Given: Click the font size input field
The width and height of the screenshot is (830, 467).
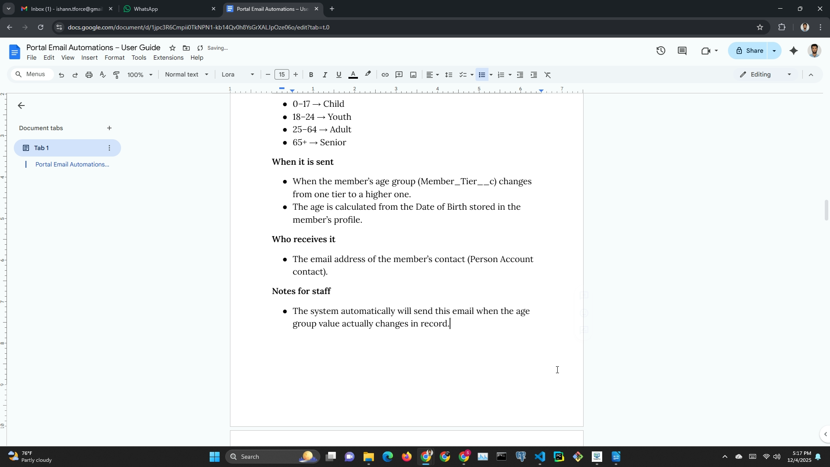Looking at the screenshot, I should tap(282, 75).
